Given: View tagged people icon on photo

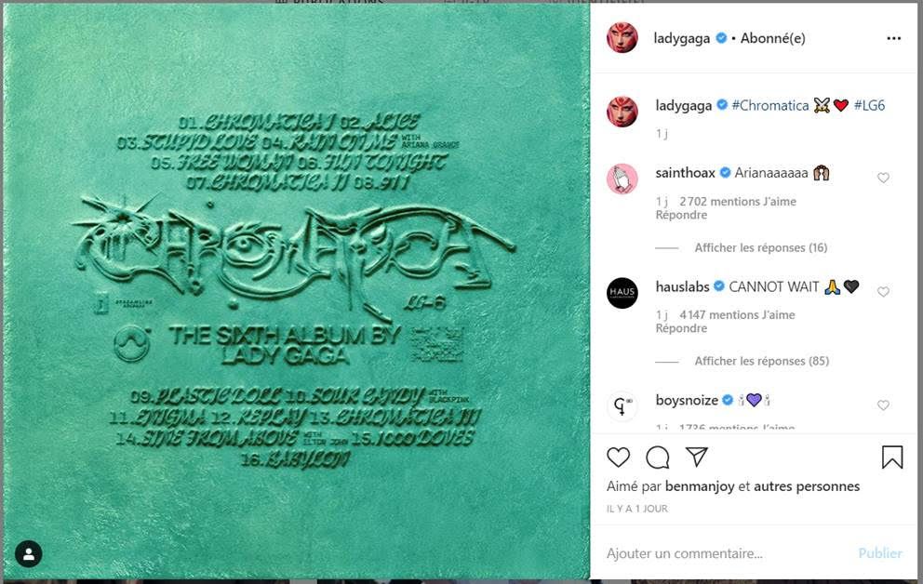Looking at the screenshot, I should tap(28, 554).
